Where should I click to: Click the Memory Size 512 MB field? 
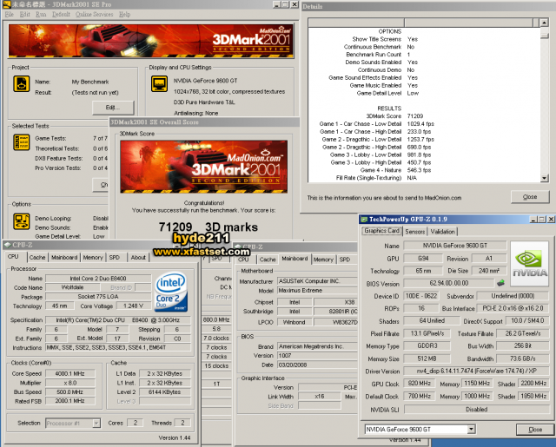[427, 358]
